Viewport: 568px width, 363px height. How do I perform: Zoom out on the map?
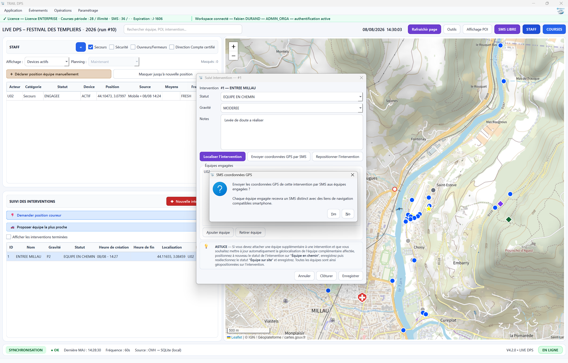tap(233, 56)
